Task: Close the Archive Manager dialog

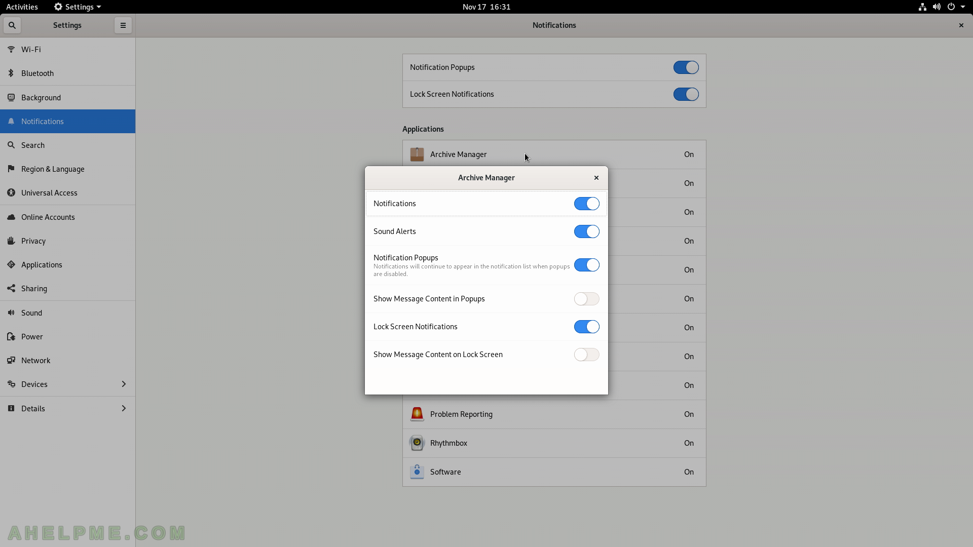Action: [596, 178]
